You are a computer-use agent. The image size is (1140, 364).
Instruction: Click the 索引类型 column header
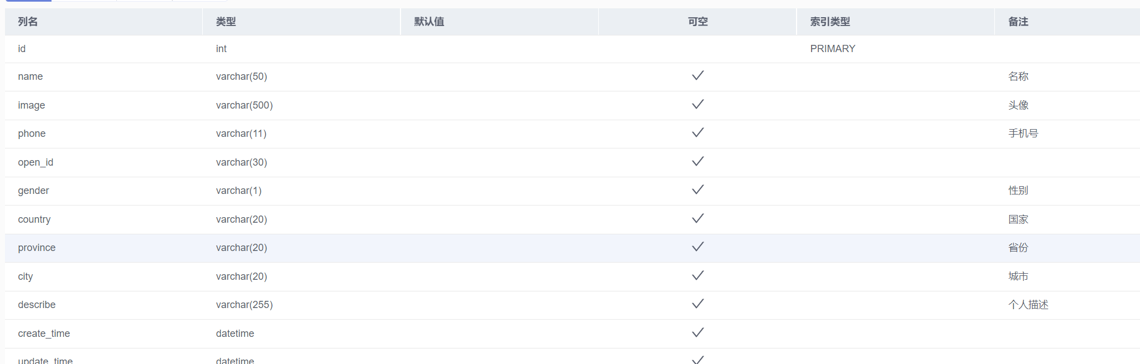click(830, 22)
